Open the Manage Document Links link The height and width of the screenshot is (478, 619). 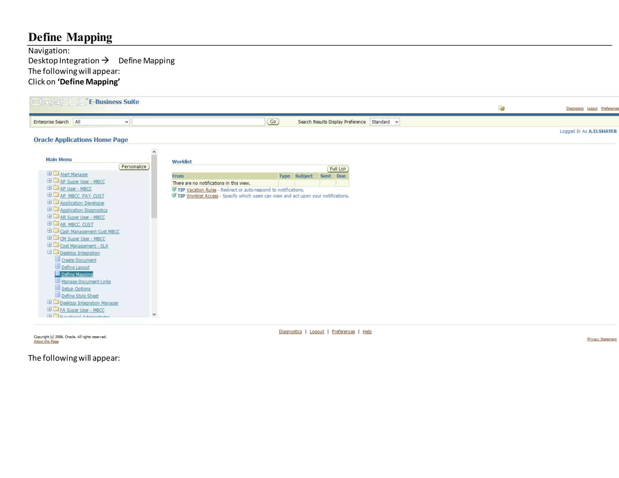click(x=86, y=282)
